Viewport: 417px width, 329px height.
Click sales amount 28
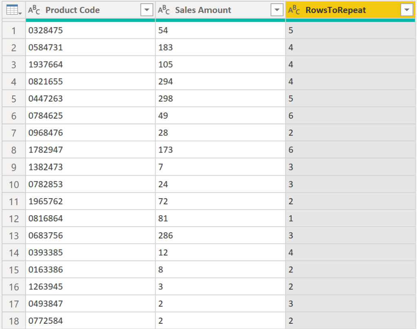(163, 132)
